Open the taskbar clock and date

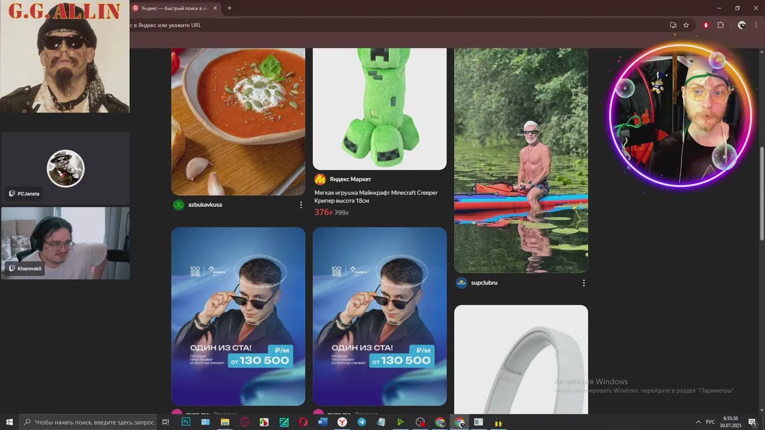point(730,422)
